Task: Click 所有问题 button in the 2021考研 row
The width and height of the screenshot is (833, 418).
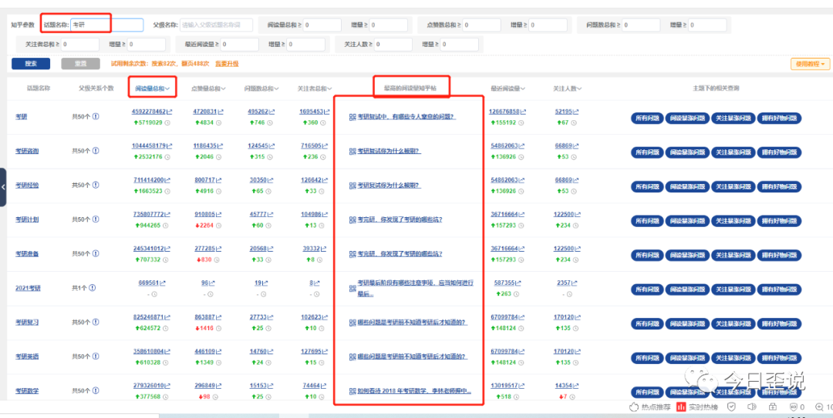Action: (648, 289)
